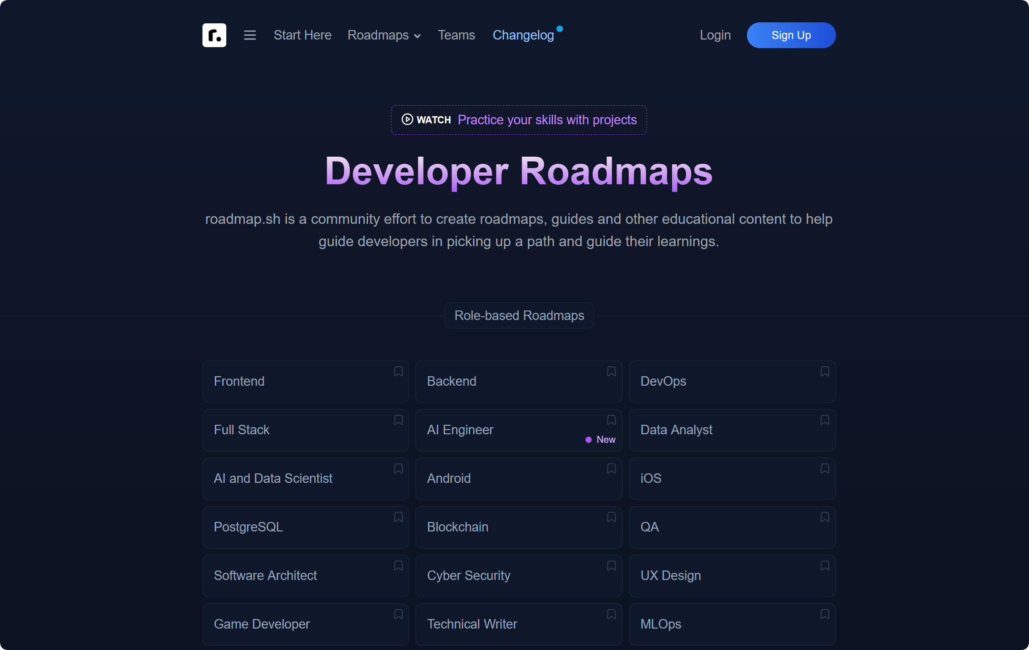This screenshot has height=650, width=1029.
Task: Bookmark the DevOps roadmap
Action: point(825,371)
